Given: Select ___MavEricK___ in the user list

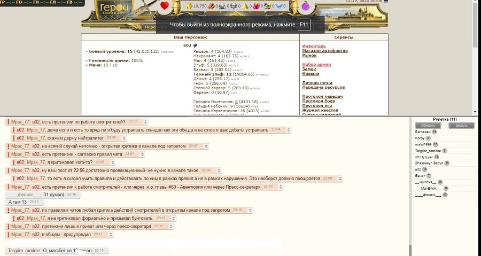Looking at the screenshot, I should click(429, 189).
